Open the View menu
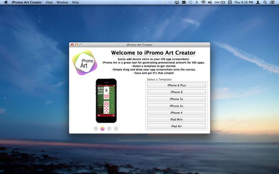Image resolution: width=279 pixels, height=174 pixels. [x=49, y=2]
